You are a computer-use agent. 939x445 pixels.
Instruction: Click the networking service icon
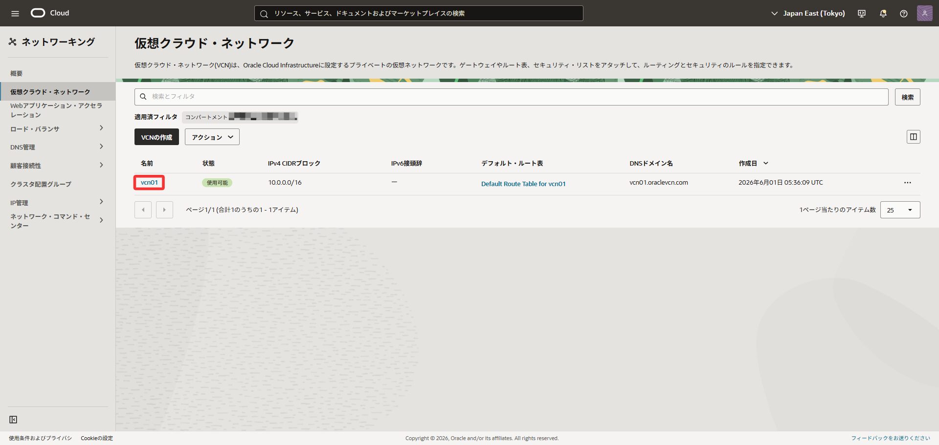pyautogui.click(x=13, y=42)
